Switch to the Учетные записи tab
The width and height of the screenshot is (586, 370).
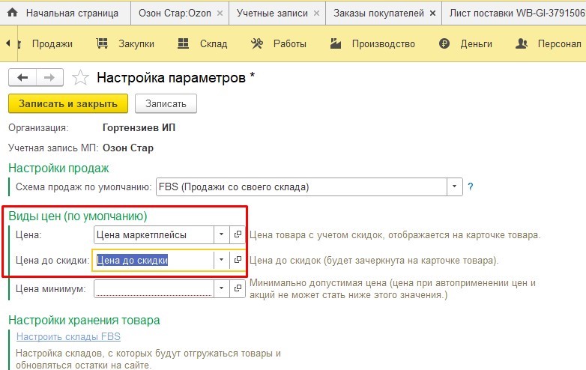[272, 13]
